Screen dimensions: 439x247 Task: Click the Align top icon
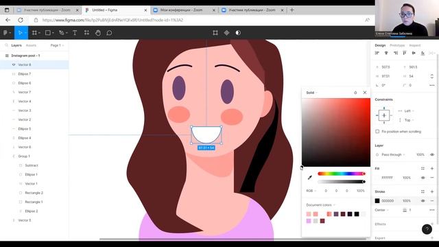pos(405,53)
